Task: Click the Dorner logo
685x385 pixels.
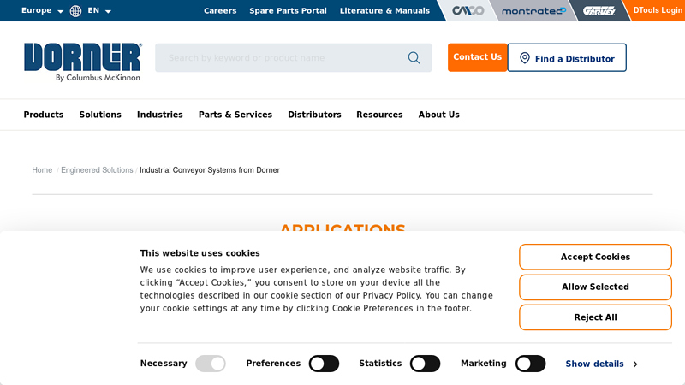Action: [x=82, y=62]
